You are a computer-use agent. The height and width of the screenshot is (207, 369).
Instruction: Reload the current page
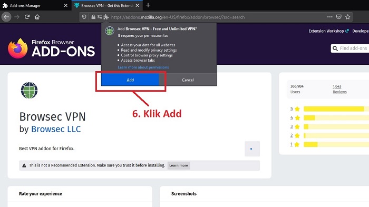[x=27, y=17]
